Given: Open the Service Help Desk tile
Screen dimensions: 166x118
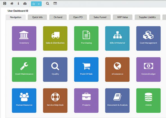Looking at the screenshot, I should [55, 101].
